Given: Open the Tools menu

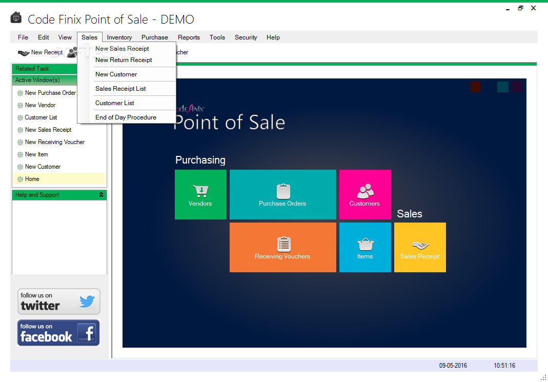Looking at the screenshot, I should (x=217, y=37).
